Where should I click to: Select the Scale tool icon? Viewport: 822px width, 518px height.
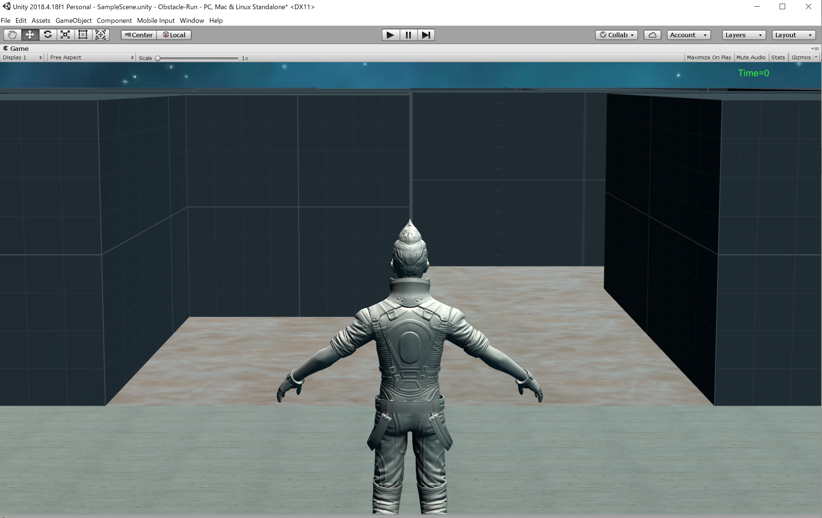pos(66,35)
